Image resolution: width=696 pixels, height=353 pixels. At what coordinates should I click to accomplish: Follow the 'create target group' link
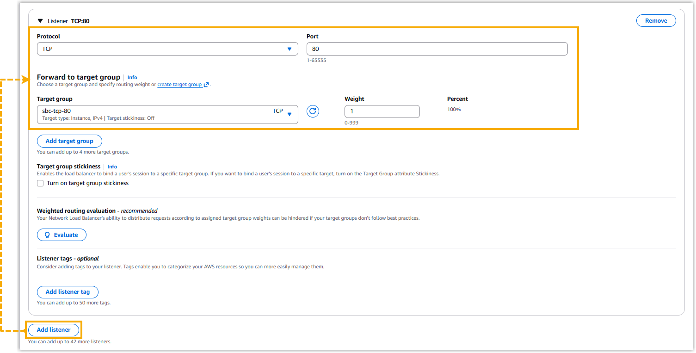tap(179, 85)
